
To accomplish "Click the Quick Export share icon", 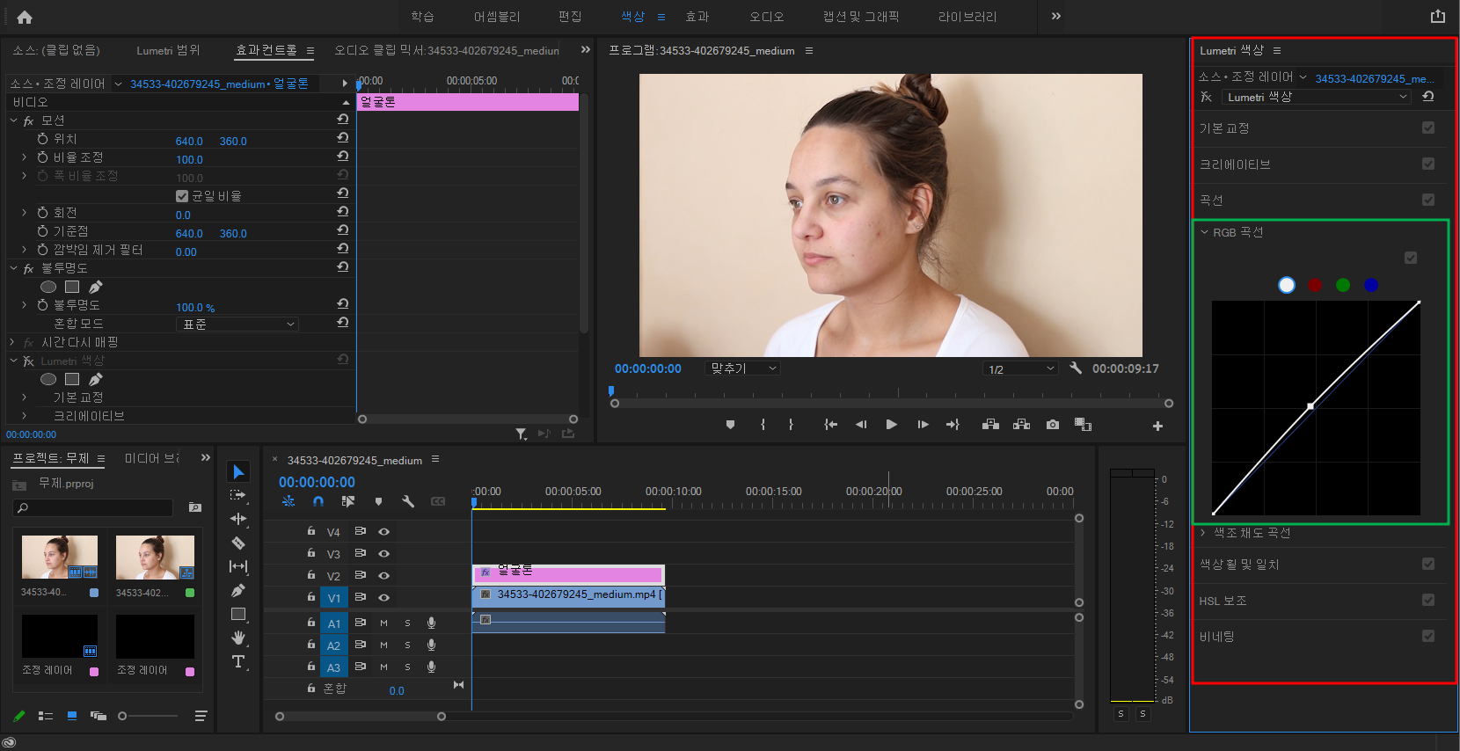I will click(1438, 16).
